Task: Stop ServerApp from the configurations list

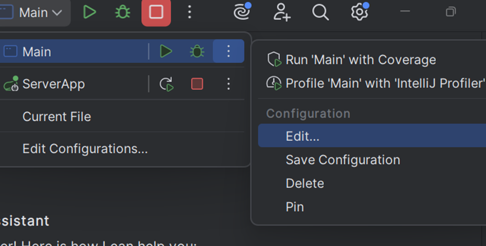Action: click(197, 84)
